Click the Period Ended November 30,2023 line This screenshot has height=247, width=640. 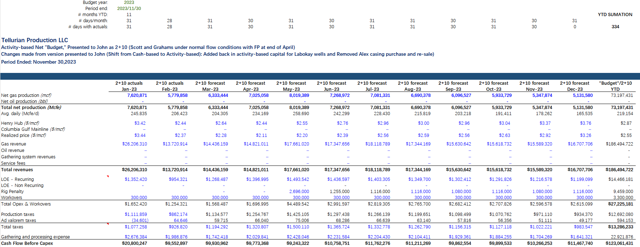coord(38,62)
